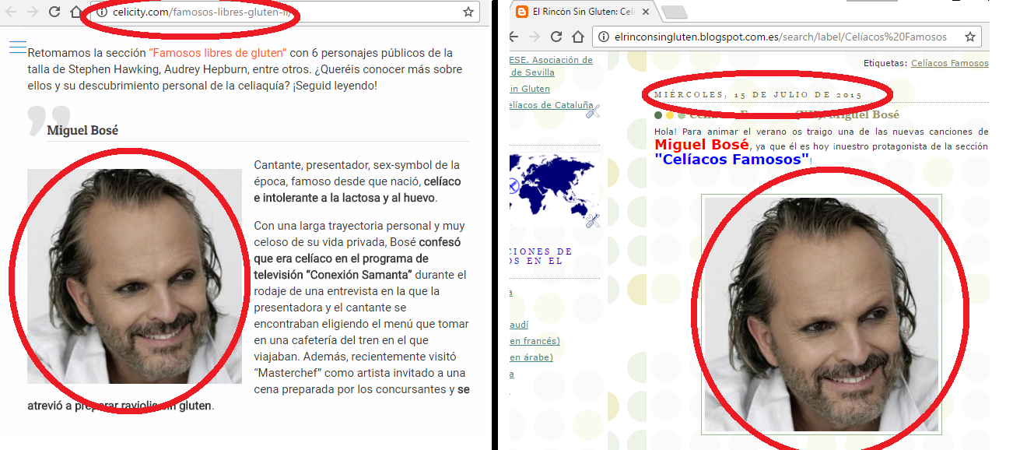Open the "in Gluten" sidebar link
This screenshot has height=450, width=1013.
tap(530, 89)
